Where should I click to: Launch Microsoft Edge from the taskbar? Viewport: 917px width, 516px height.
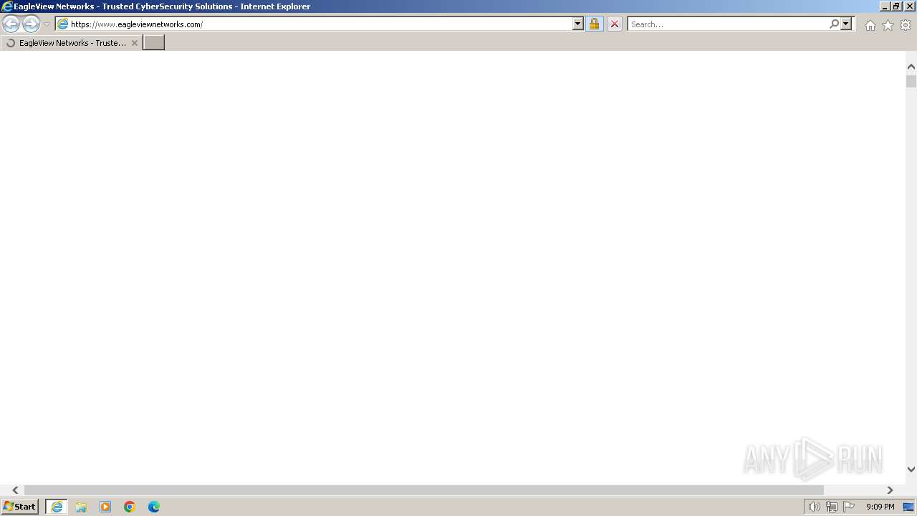[x=154, y=507]
